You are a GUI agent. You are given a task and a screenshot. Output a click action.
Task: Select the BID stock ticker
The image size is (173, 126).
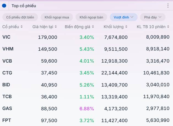[x=6, y=85]
